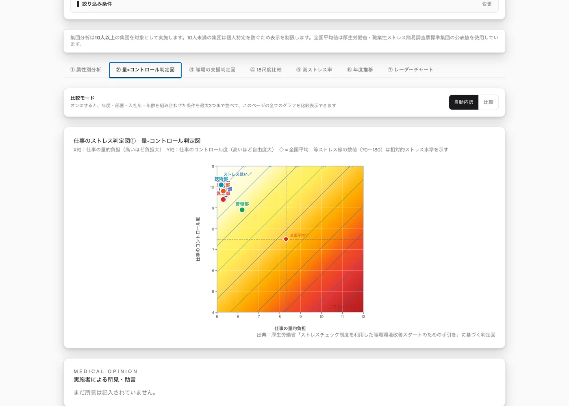This screenshot has width=569, height=406.
Task: Click the 技術部 label in chart
Action: 221,179
